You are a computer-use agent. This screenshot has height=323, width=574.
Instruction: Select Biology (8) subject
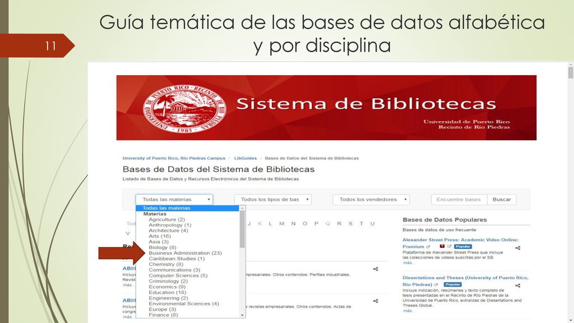pos(162,247)
